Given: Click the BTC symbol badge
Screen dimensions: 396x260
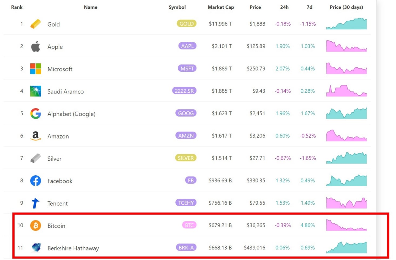Looking at the screenshot, I should click(189, 225).
